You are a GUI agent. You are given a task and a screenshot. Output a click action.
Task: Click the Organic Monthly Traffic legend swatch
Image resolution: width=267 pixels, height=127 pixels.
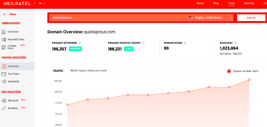(229, 71)
